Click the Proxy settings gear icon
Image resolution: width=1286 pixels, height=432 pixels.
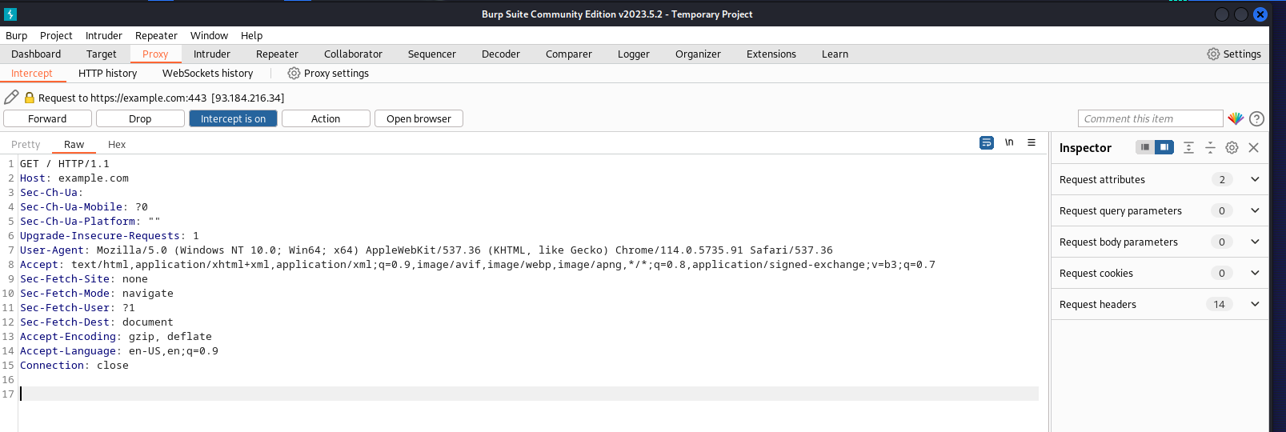pos(294,73)
